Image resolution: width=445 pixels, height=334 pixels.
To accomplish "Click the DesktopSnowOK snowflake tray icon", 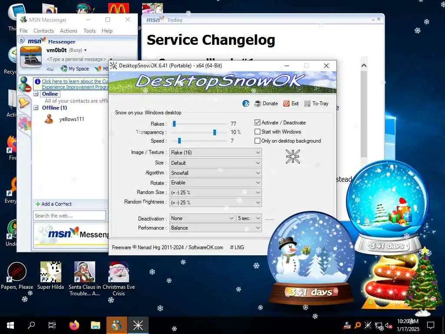I will pyautogui.click(x=368, y=325).
